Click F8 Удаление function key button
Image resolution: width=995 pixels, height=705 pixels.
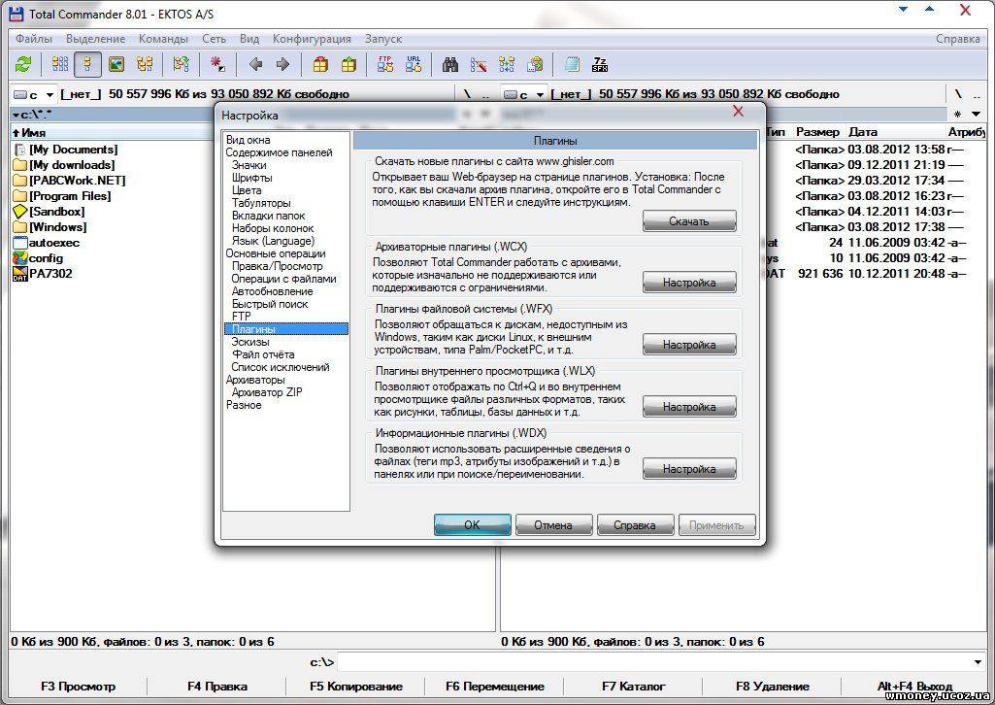click(x=773, y=687)
